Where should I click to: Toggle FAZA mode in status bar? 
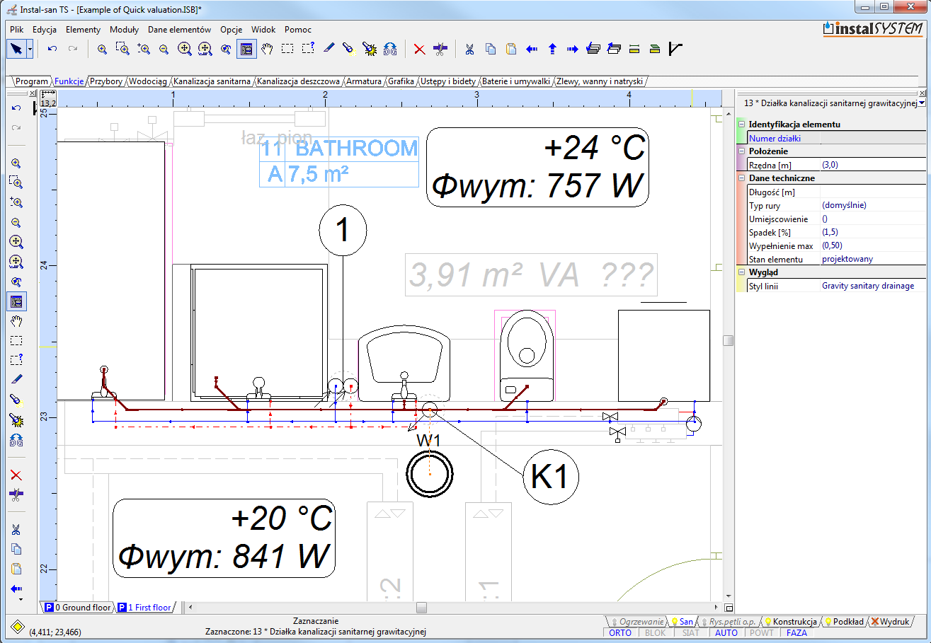(x=796, y=632)
